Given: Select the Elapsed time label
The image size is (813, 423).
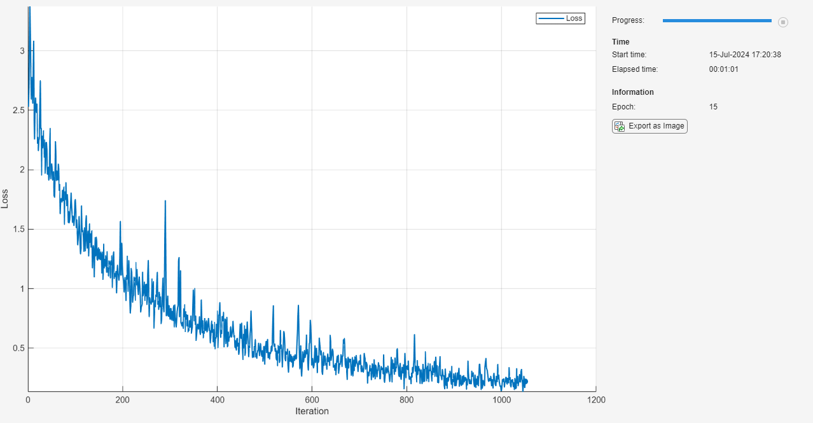Looking at the screenshot, I should [x=634, y=69].
